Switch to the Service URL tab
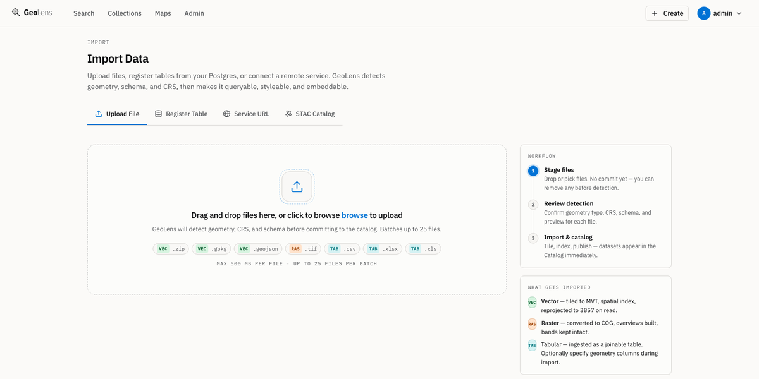The height and width of the screenshot is (379, 759). pos(246,114)
